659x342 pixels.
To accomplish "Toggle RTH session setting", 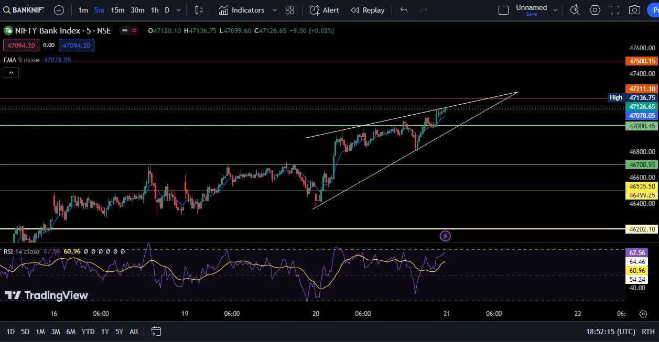I will 648,332.
